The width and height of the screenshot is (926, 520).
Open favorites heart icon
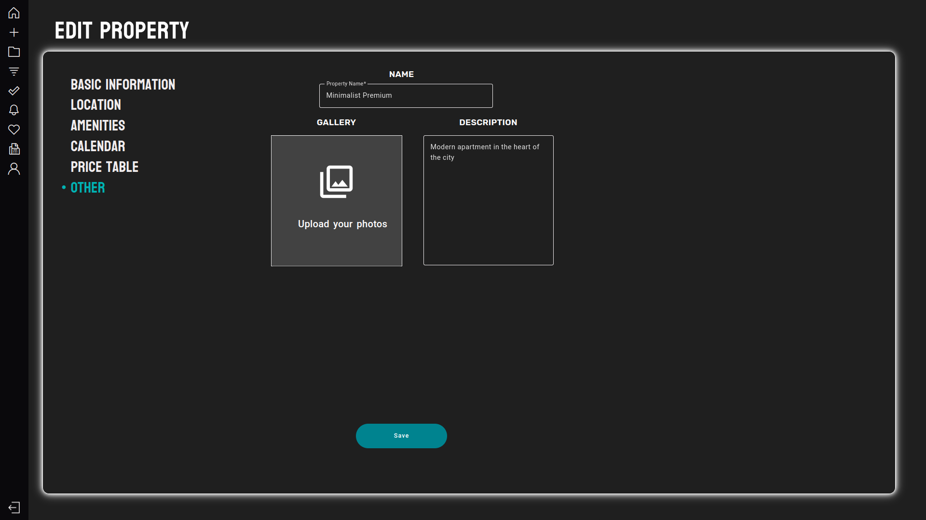14,130
